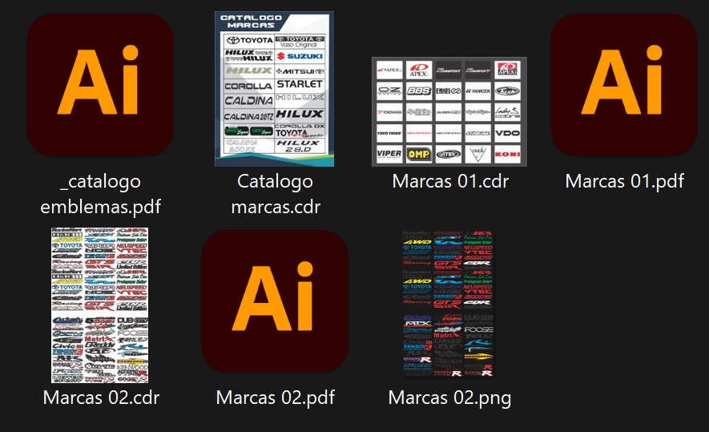Image resolution: width=709 pixels, height=432 pixels.
Task: Click the blue Suzuki logo in Catalogo marcas preview
Action: click(x=299, y=56)
